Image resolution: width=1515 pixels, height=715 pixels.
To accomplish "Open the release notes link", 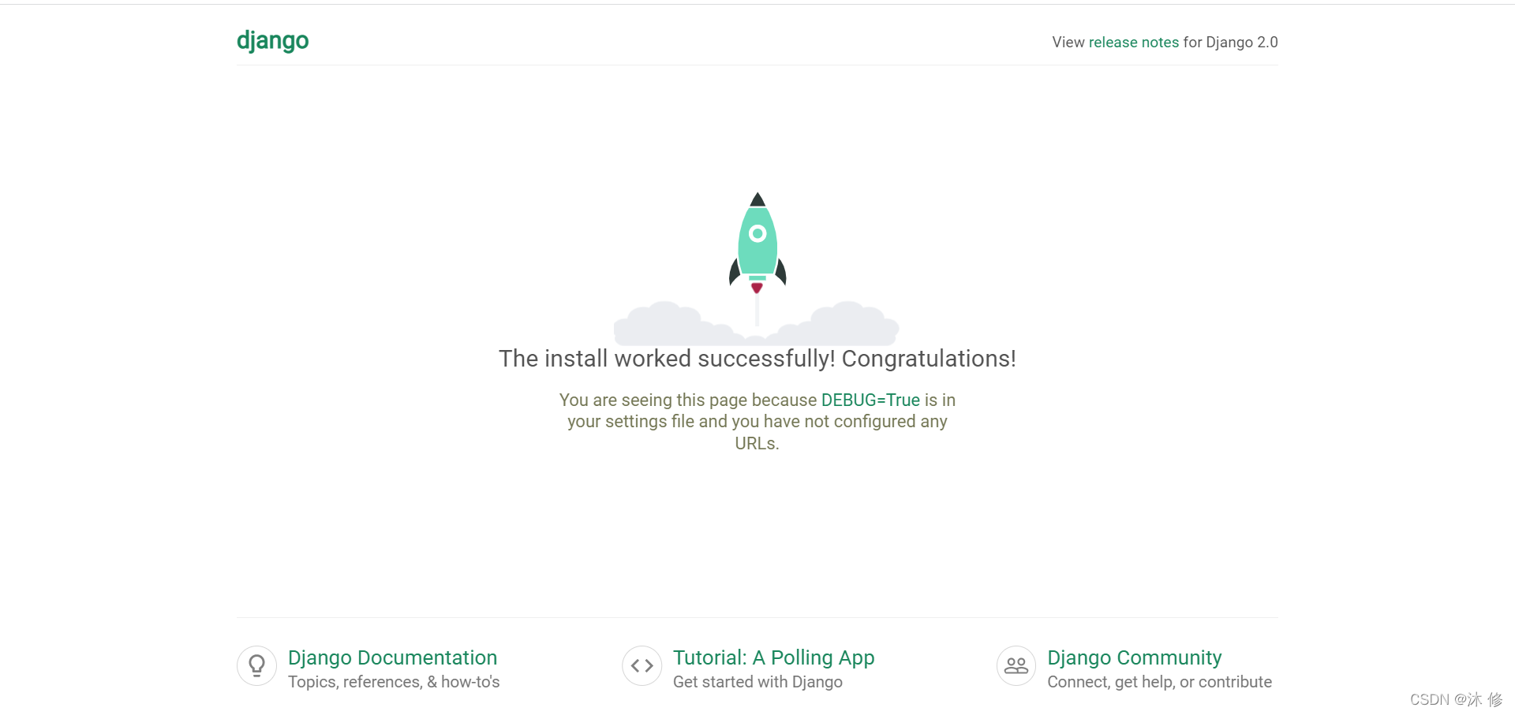I will (x=1133, y=43).
